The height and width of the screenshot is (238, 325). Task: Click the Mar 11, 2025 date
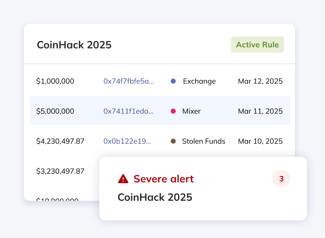(260, 111)
